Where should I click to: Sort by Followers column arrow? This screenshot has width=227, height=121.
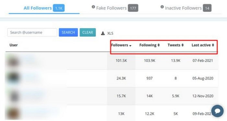(x=130, y=46)
